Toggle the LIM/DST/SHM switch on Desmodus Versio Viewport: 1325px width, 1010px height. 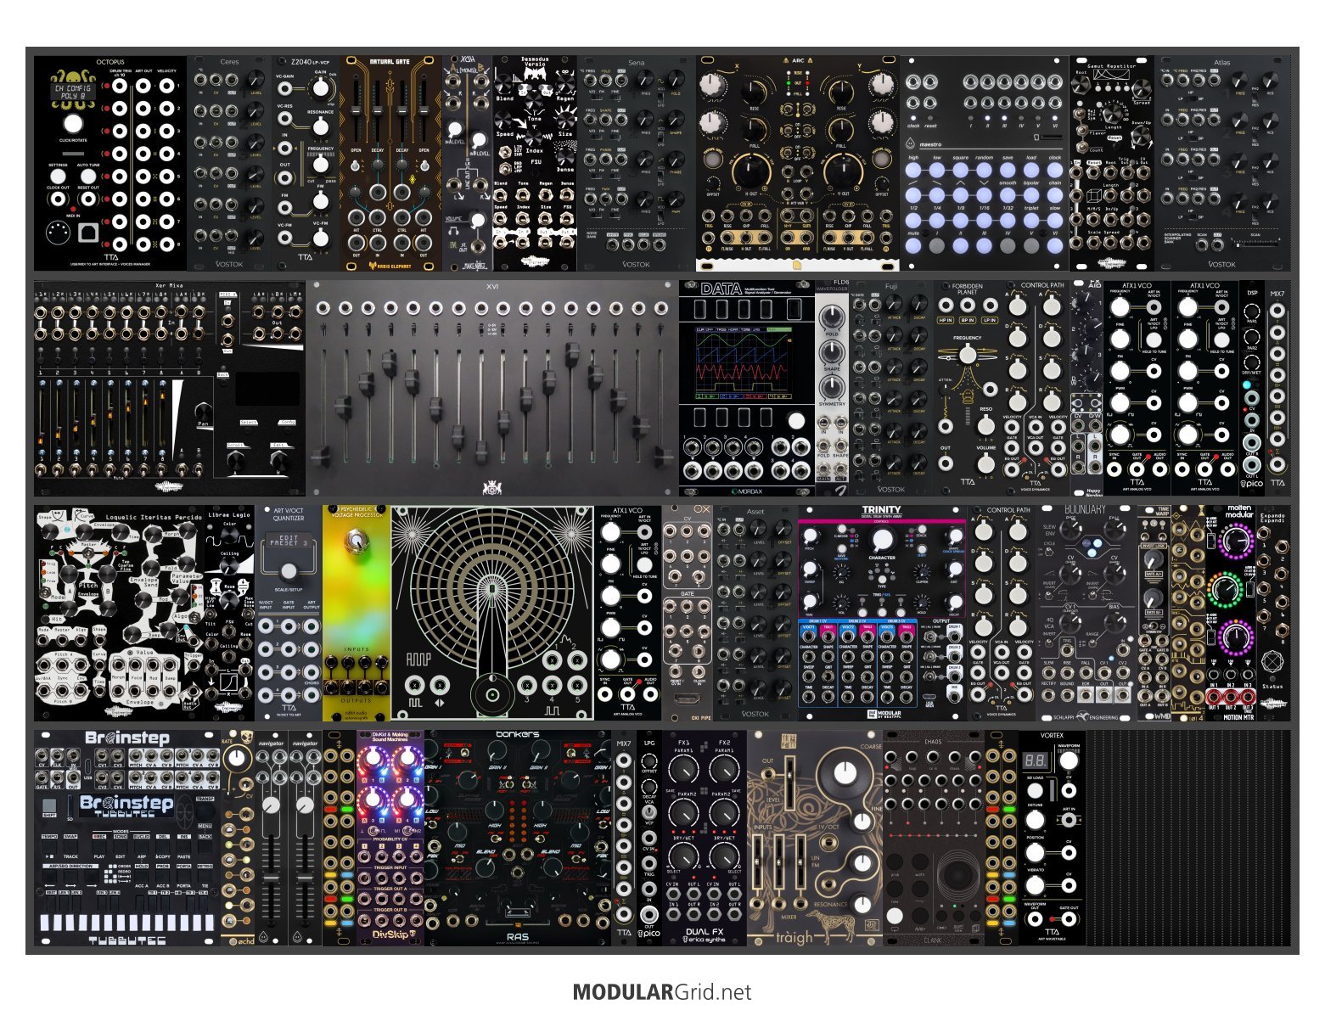(x=507, y=152)
